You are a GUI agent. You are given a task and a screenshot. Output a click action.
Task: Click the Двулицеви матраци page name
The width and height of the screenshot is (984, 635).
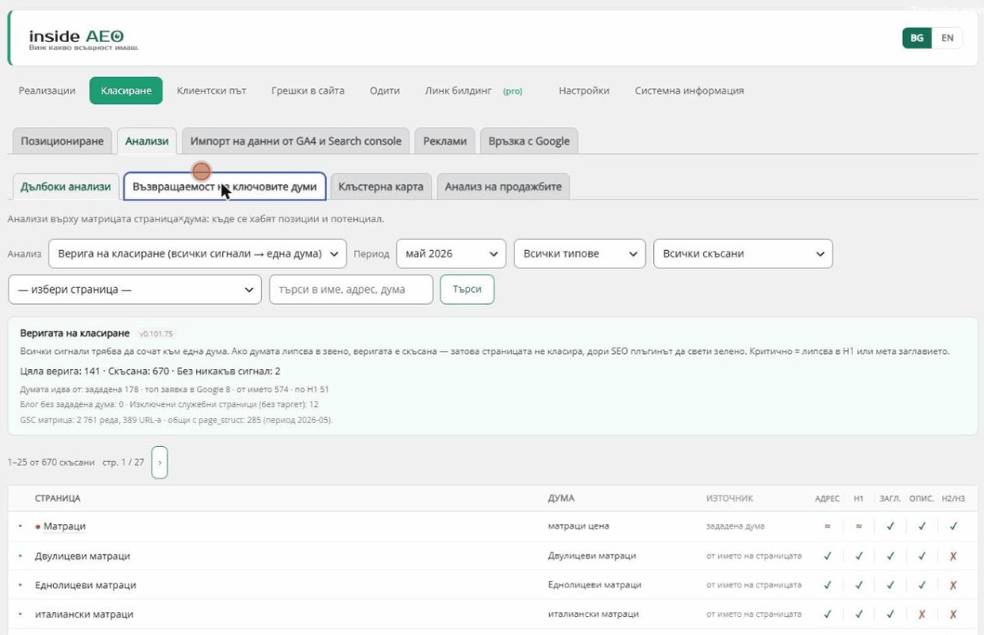coord(83,556)
